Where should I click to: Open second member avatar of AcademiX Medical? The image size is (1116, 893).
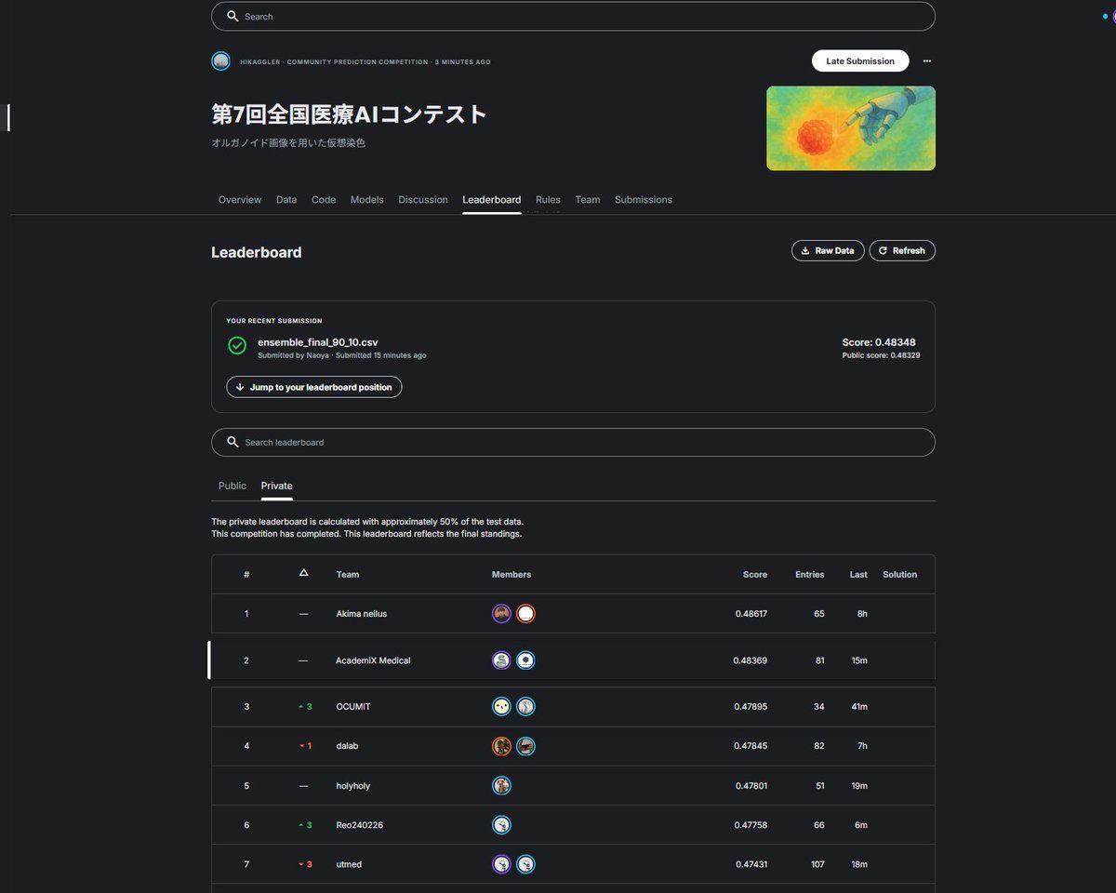click(525, 660)
